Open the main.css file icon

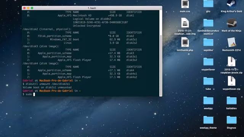(185, 4)
